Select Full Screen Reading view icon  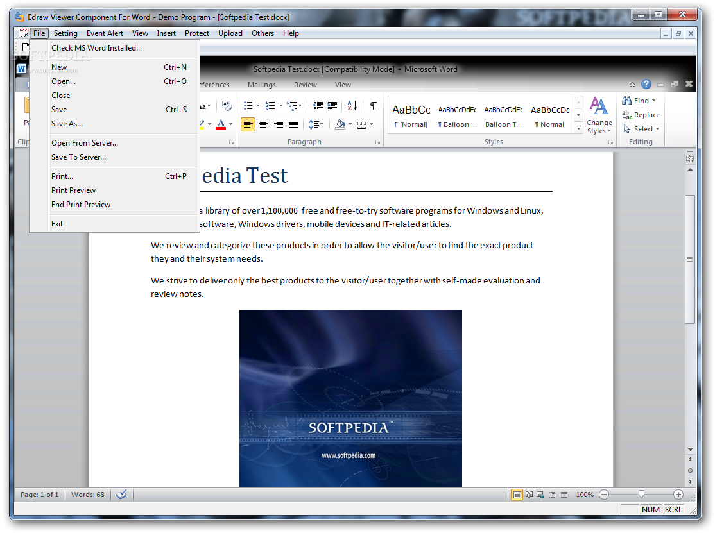(x=529, y=495)
